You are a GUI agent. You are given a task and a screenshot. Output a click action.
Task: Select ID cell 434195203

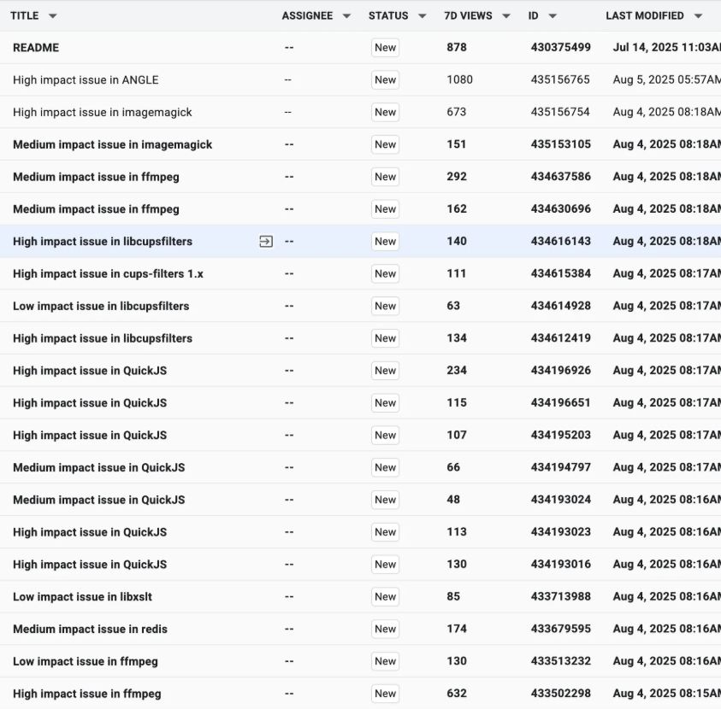(560, 435)
